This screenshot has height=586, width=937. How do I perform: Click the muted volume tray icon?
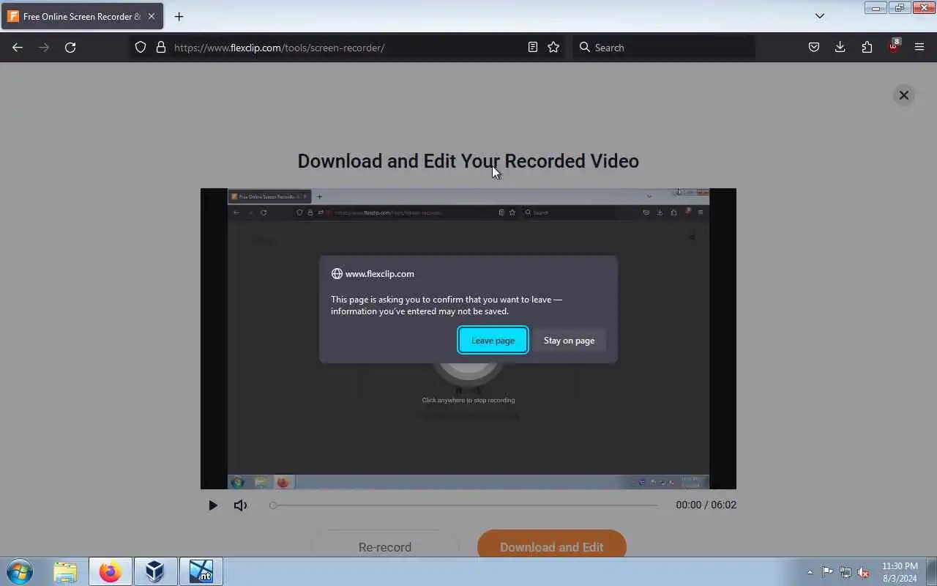[x=863, y=572]
